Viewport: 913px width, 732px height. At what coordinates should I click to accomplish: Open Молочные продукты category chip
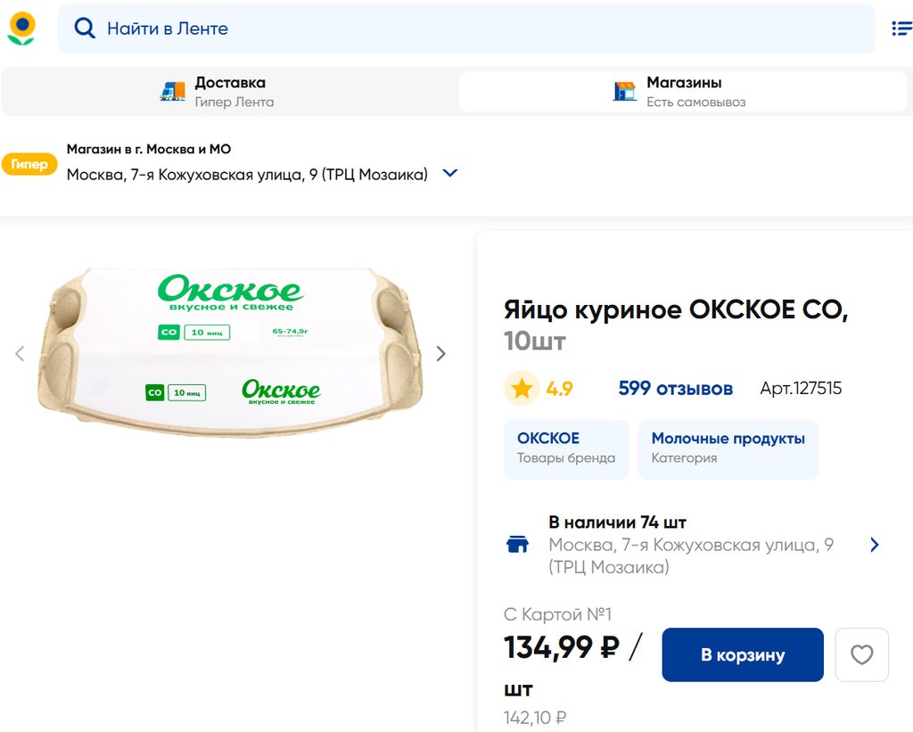728,448
